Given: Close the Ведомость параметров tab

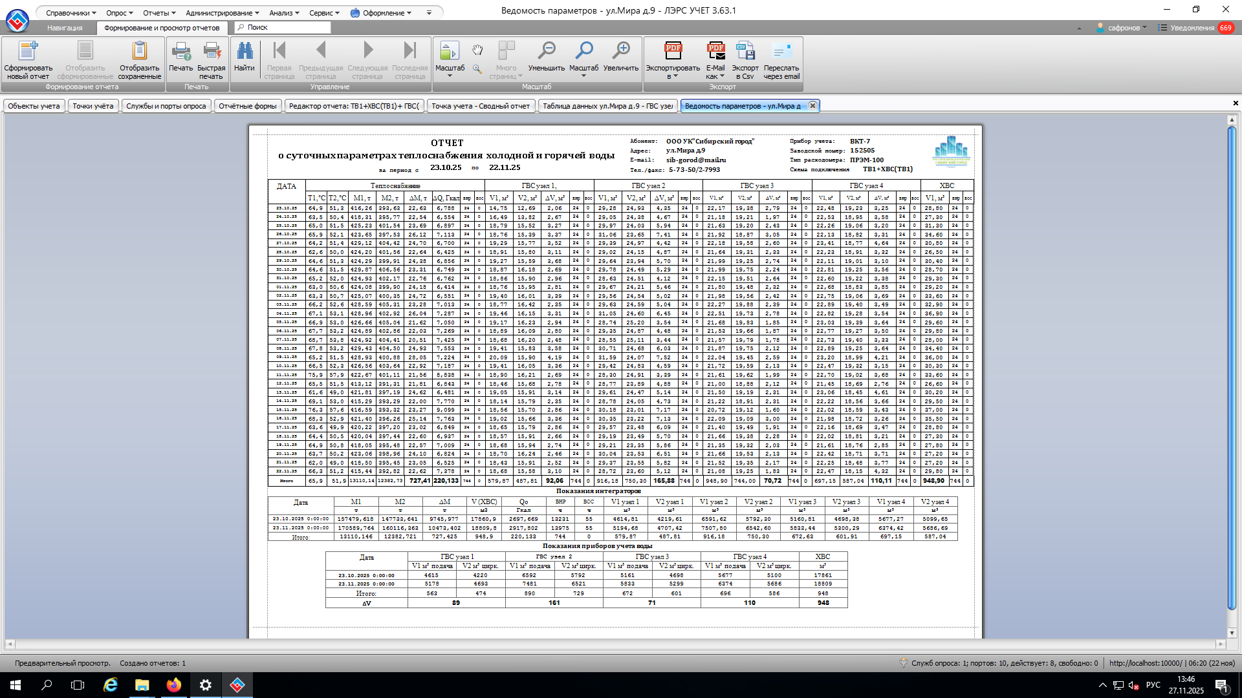Looking at the screenshot, I should 812,105.
